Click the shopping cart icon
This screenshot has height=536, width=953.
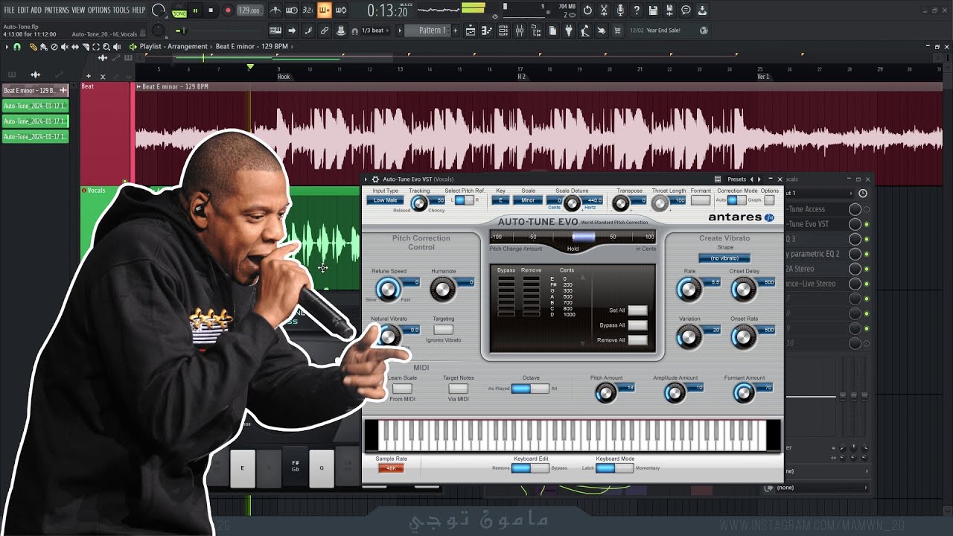pyautogui.click(x=617, y=31)
